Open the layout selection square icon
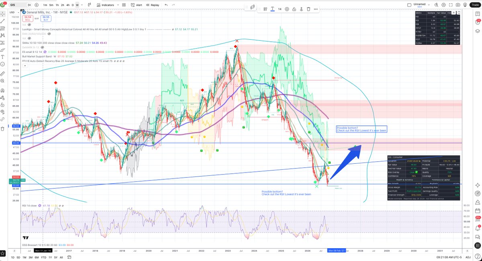The width and height of the screenshot is (482, 261). [x=409, y=5]
